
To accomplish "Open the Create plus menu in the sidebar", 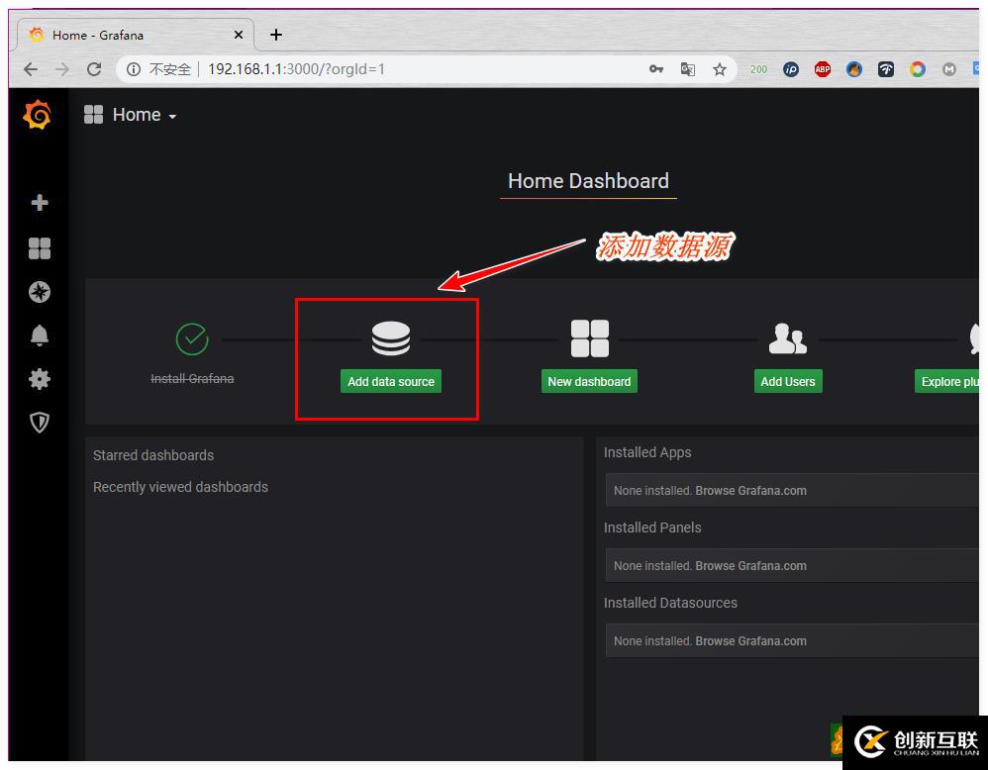I will [40, 202].
